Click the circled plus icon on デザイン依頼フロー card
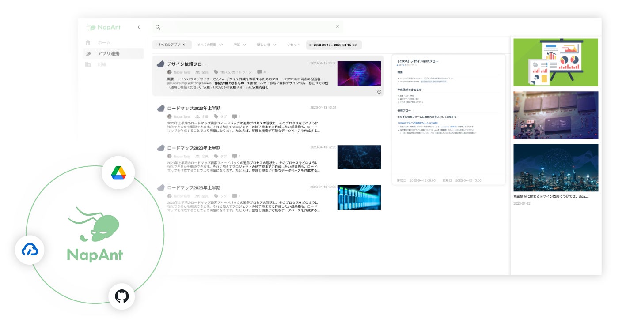The height and width of the screenshot is (322, 626). click(379, 92)
